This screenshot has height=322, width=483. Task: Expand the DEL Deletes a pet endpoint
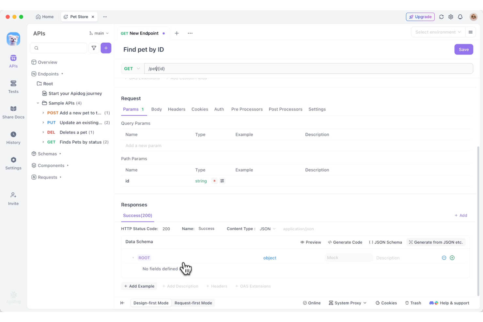[43, 132]
